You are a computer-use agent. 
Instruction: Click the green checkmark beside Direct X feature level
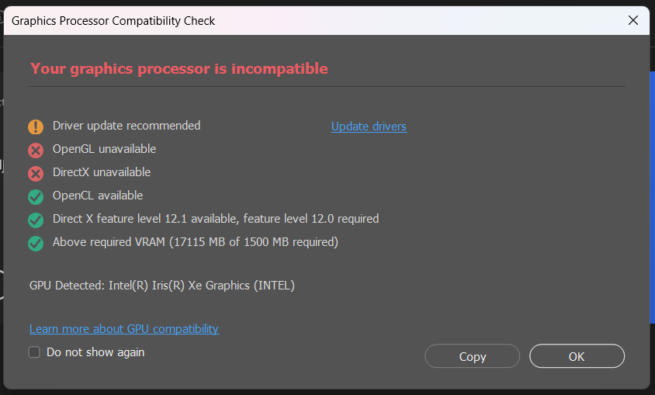point(36,220)
